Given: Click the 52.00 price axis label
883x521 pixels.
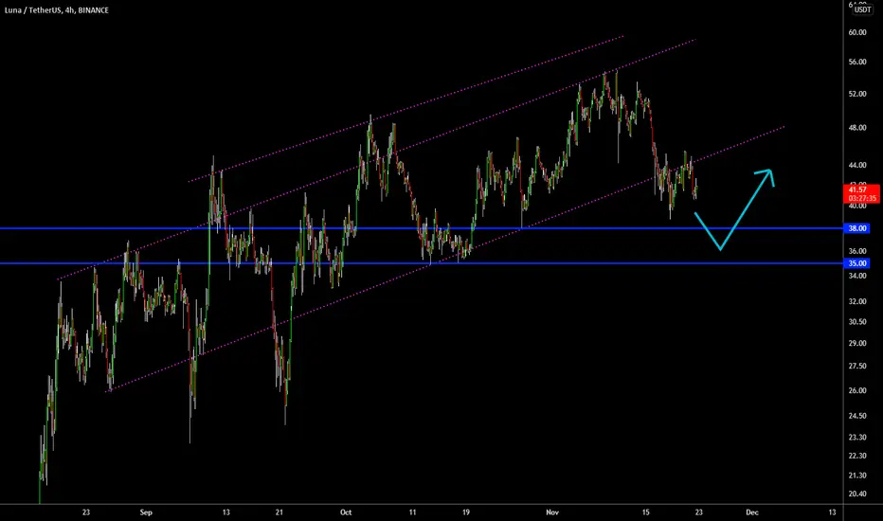Looking at the screenshot, I should point(857,94).
